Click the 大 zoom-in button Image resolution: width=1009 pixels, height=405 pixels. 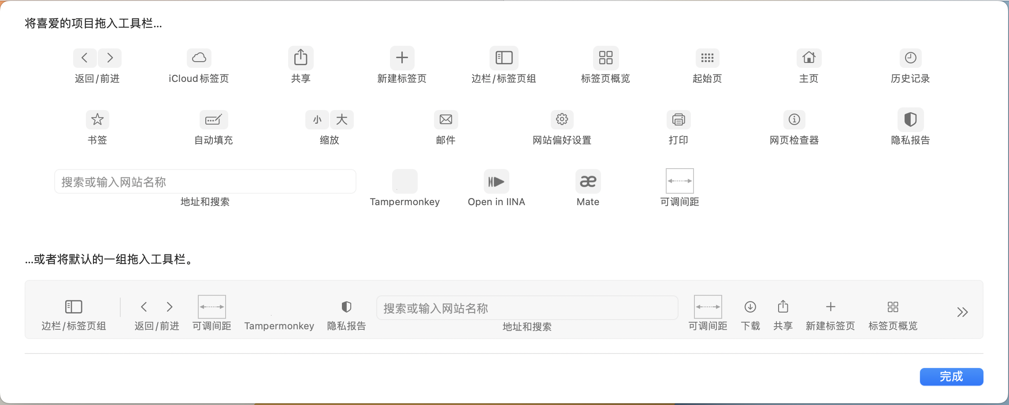pyautogui.click(x=341, y=119)
